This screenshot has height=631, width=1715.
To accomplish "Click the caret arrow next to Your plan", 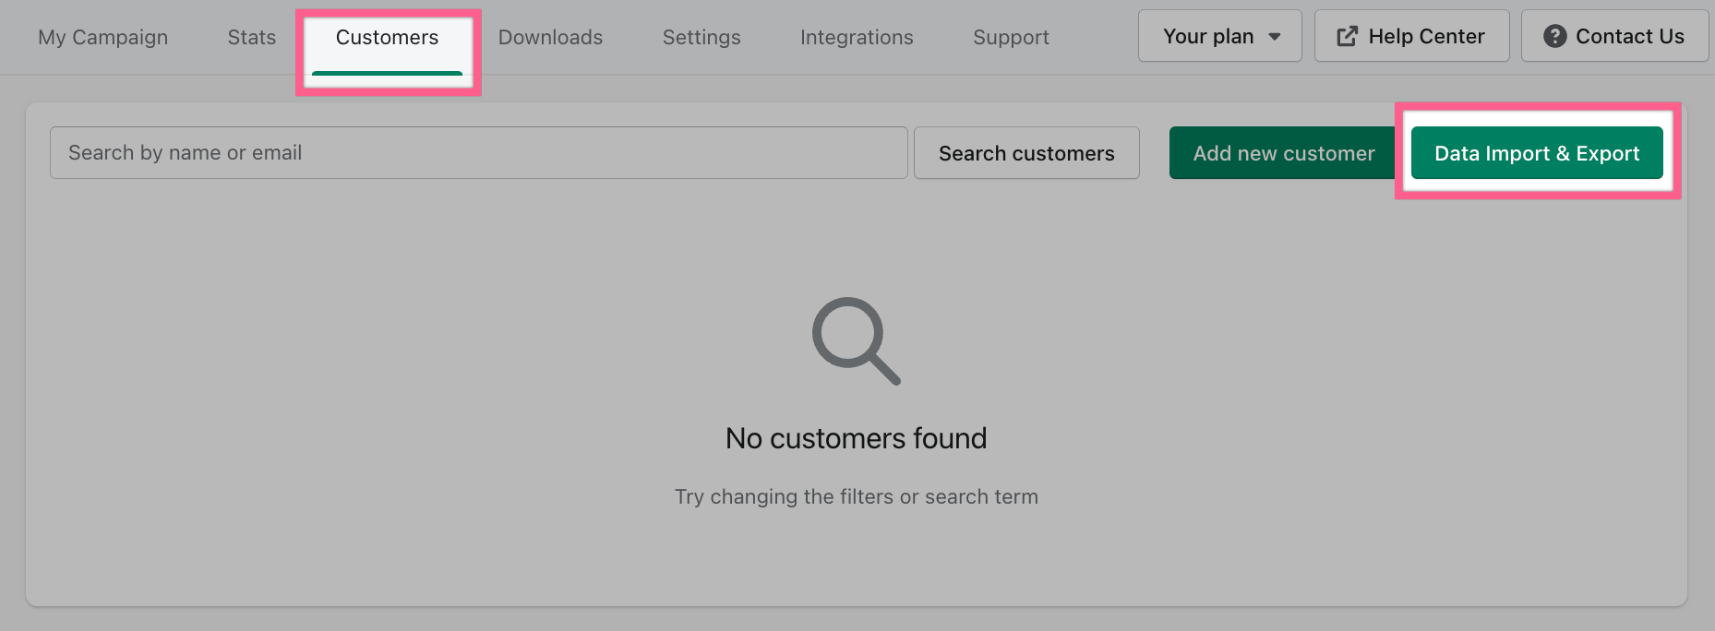I will (1275, 37).
